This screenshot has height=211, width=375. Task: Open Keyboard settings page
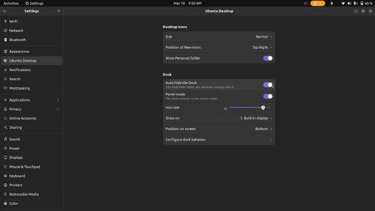(x=32, y=176)
